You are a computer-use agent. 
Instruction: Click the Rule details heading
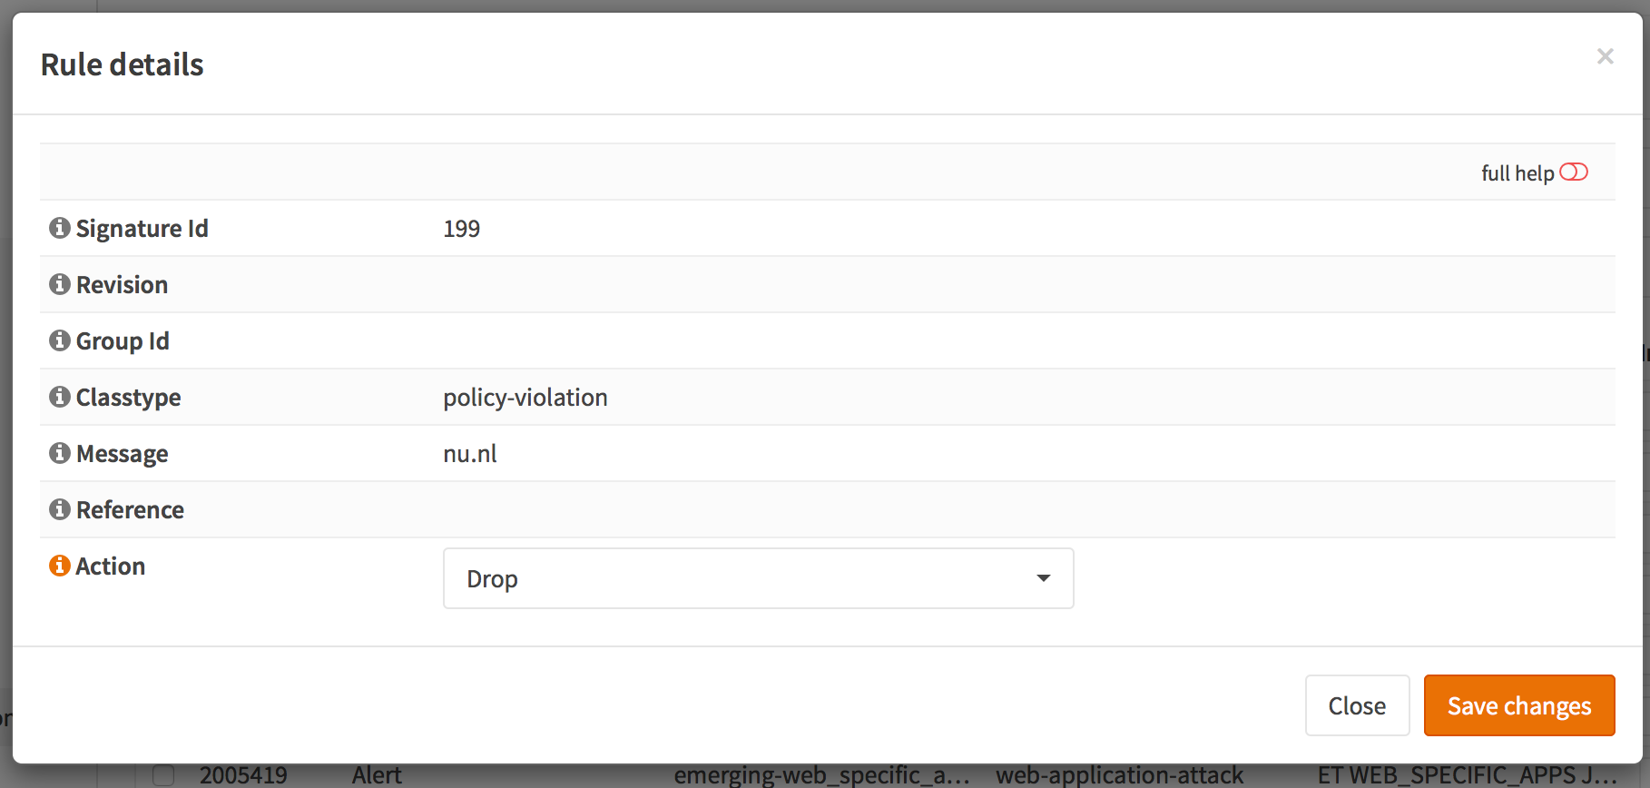123,64
